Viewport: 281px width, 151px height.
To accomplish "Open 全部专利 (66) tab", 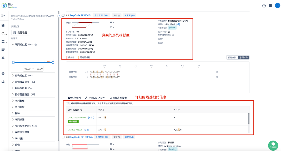I will click(101, 15).
